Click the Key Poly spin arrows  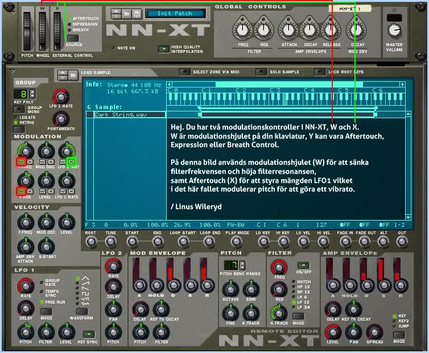click(32, 94)
